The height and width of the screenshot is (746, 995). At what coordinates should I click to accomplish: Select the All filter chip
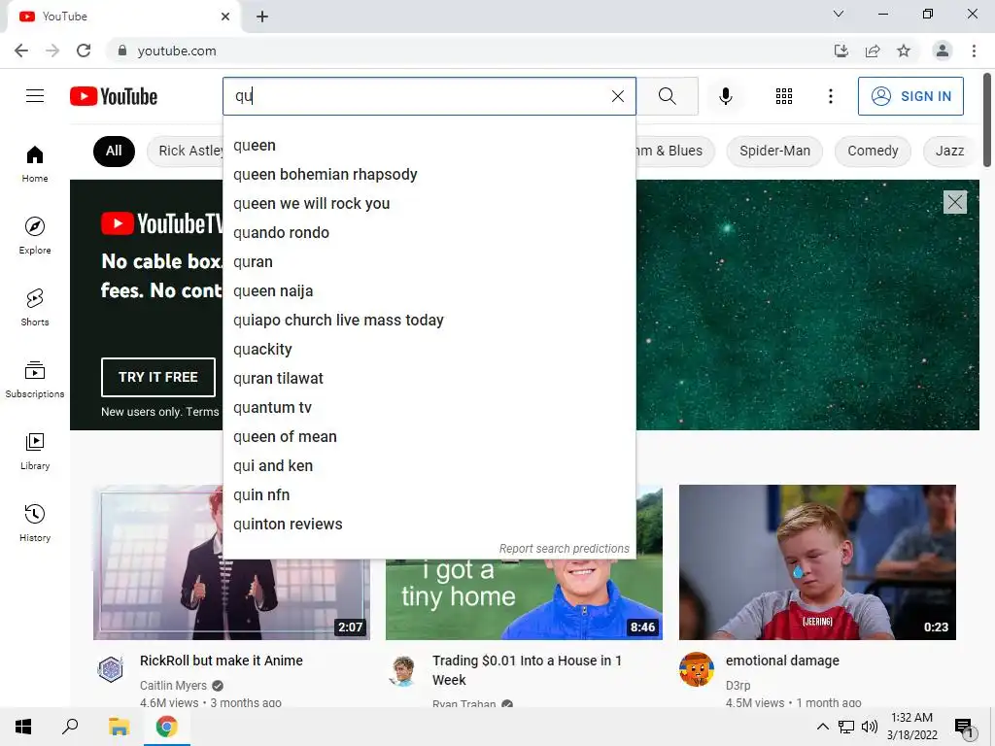pyautogui.click(x=114, y=151)
